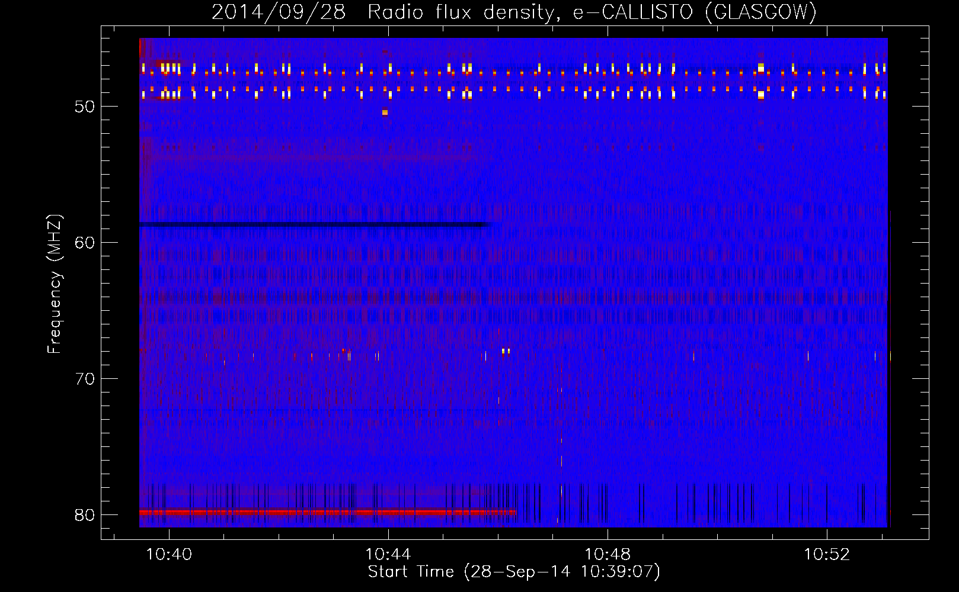Click the orange spot just above 50 MHz
The width and height of the screenshot is (959, 592).
pyautogui.click(x=385, y=112)
